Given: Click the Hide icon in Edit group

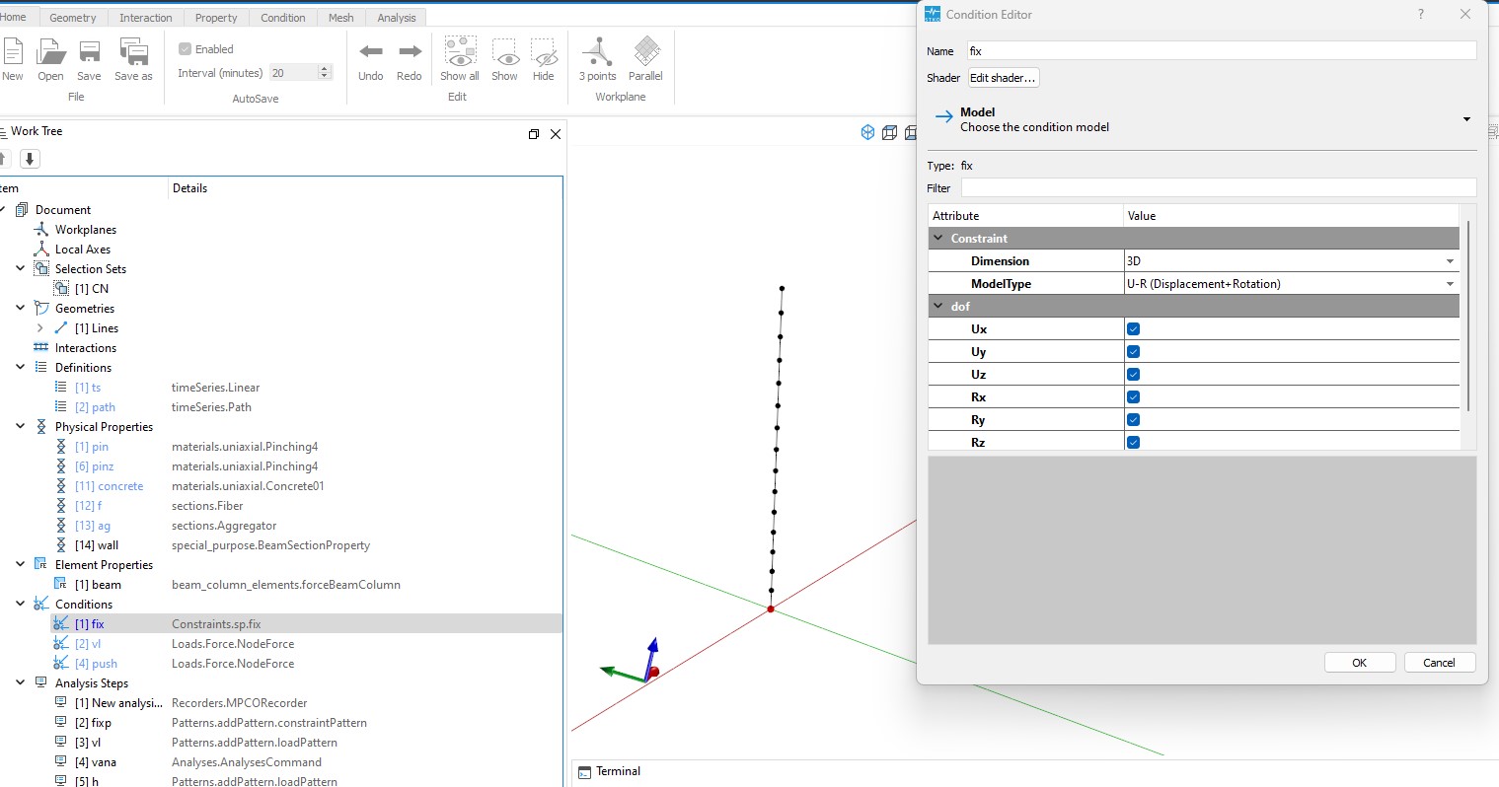Looking at the screenshot, I should coord(544,51).
